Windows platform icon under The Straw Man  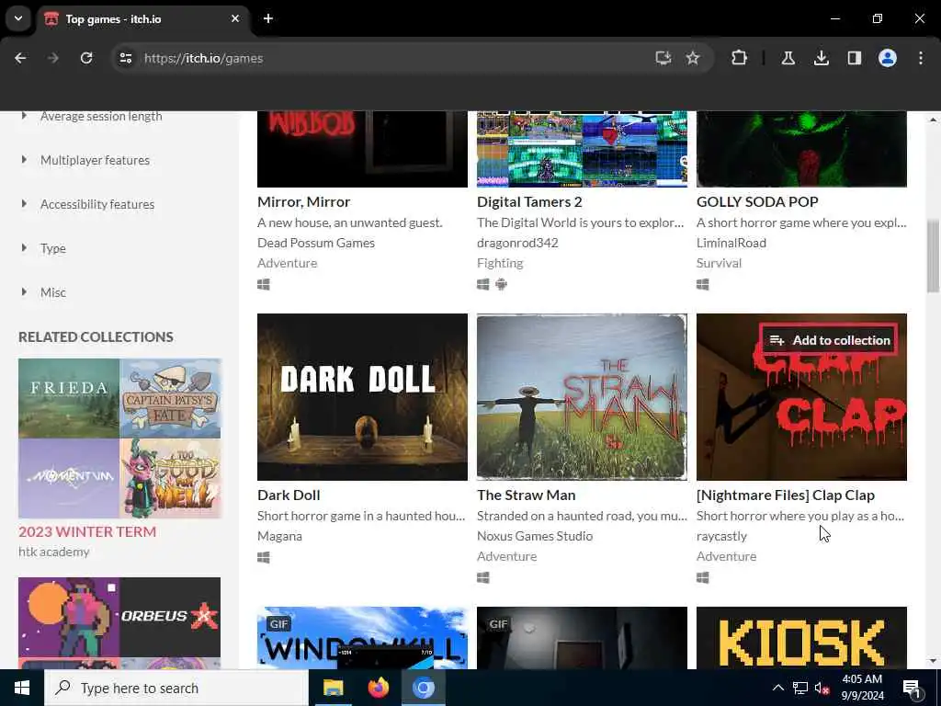(x=483, y=577)
